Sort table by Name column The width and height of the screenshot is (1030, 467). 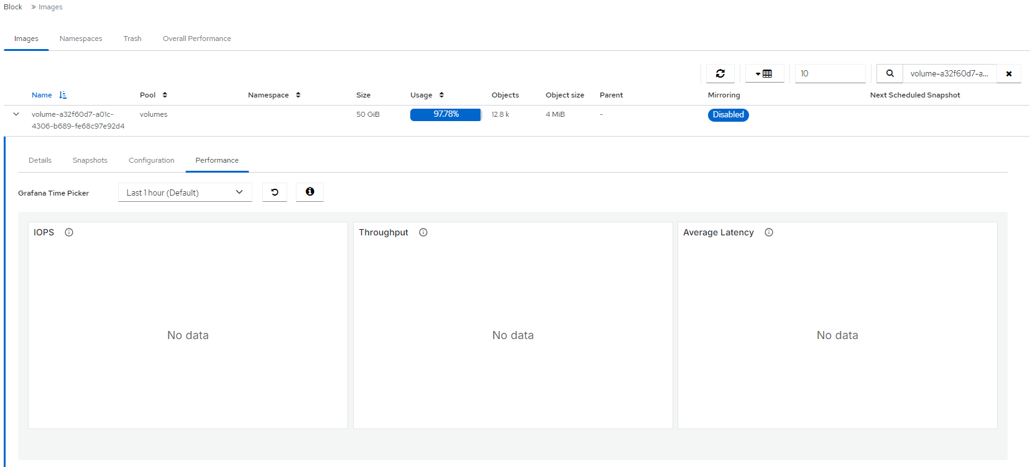tap(42, 95)
